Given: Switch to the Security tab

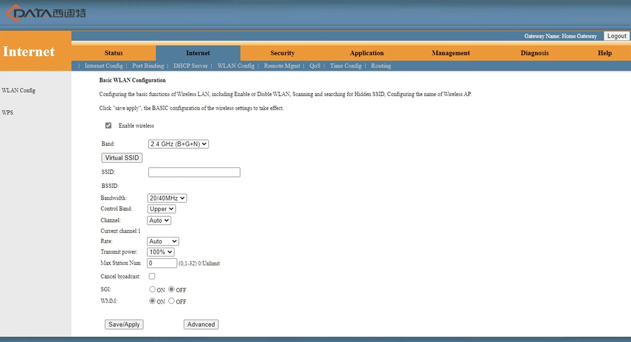Looking at the screenshot, I should (x=282, y=53).
